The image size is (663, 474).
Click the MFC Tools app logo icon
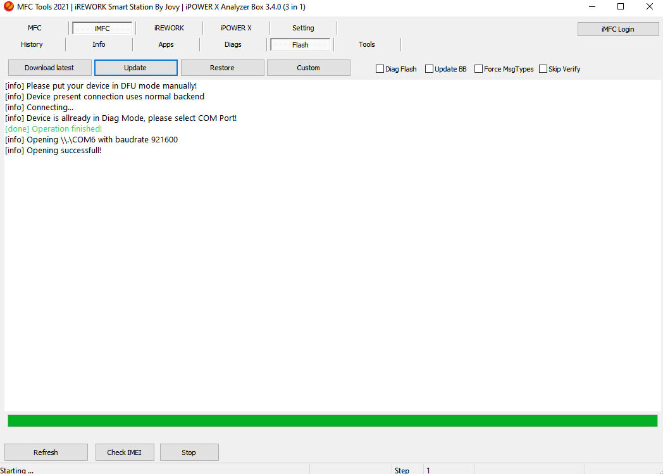(x=8, y=6)
